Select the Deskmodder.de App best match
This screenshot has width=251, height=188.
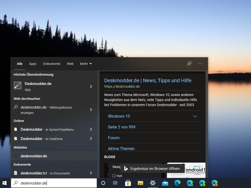pyautogui.click(x=54, y=86)
